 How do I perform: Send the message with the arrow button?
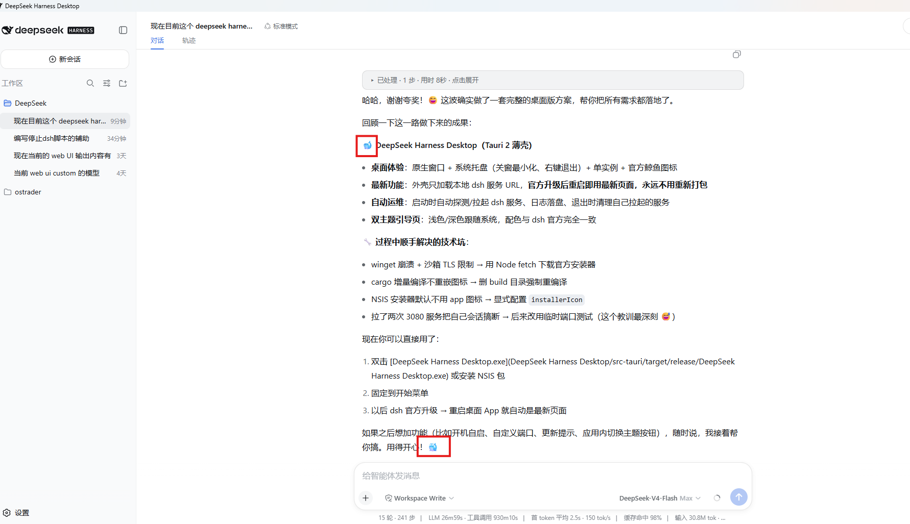[738, 497]
